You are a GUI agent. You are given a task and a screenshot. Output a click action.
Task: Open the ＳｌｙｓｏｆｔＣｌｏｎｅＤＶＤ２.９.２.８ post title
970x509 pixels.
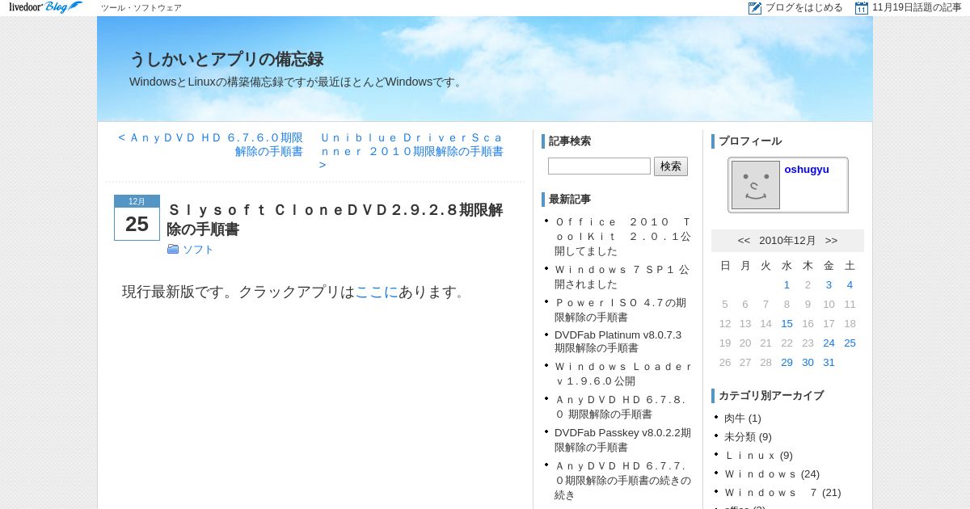pyautogui.click(x=335, y=220)
